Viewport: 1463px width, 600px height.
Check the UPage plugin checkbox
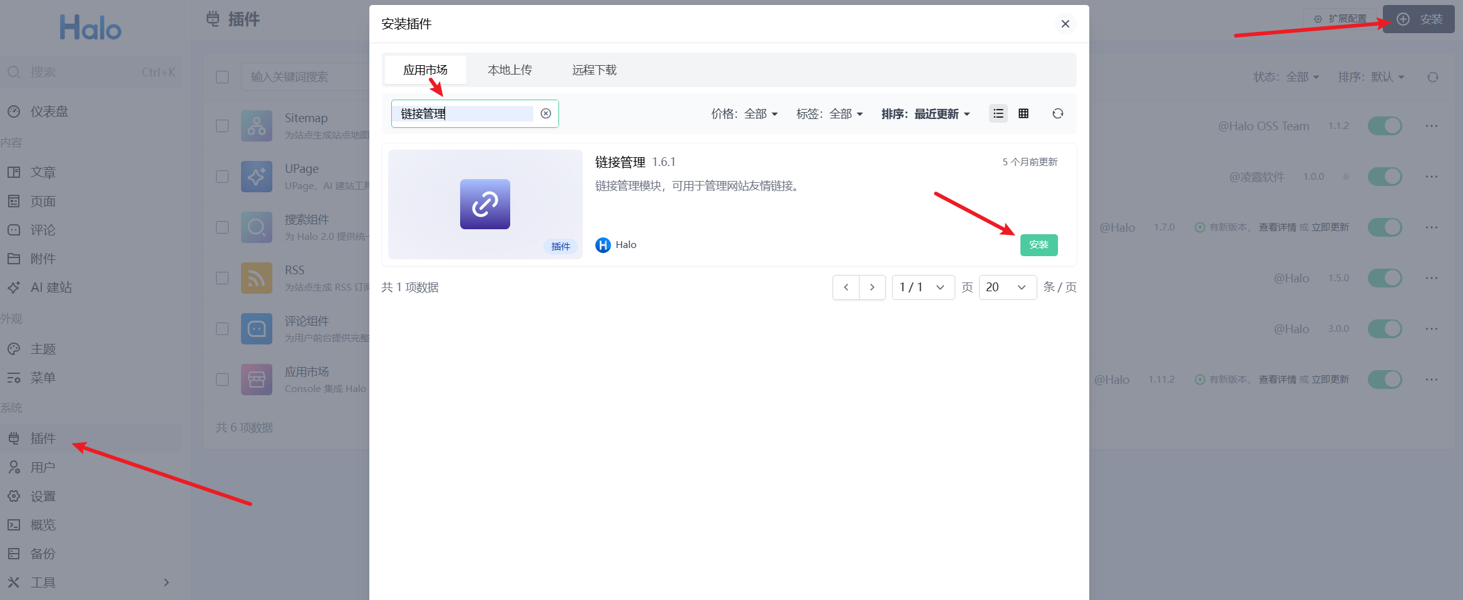point(222,177)
